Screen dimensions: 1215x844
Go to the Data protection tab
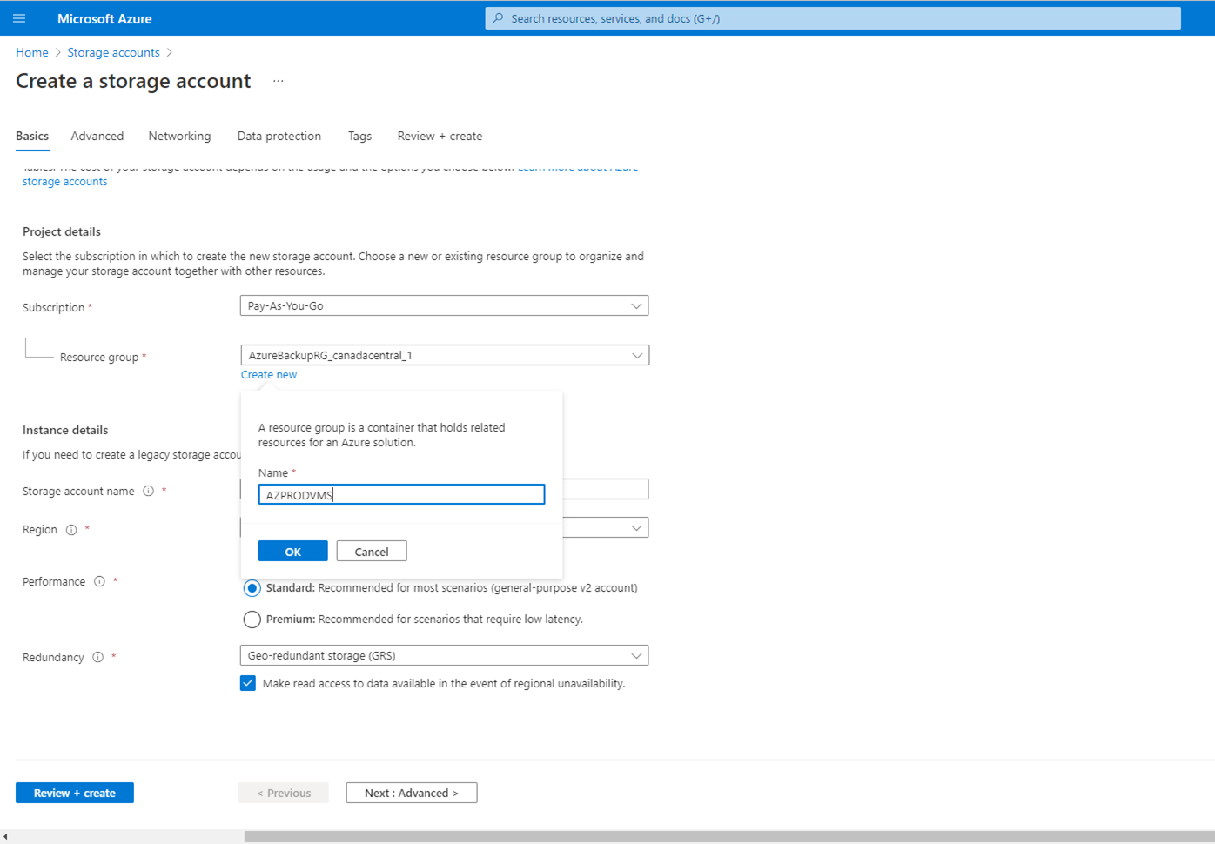click(279, 136)
